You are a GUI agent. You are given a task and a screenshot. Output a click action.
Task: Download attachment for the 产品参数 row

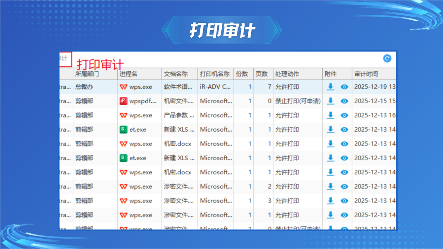[330, 115]
